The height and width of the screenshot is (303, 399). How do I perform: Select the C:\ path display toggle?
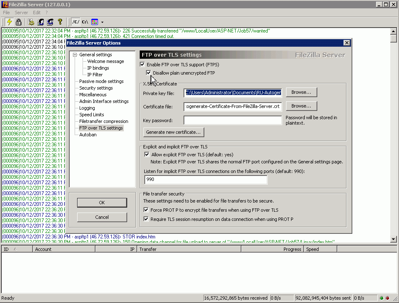coord(85,22)
